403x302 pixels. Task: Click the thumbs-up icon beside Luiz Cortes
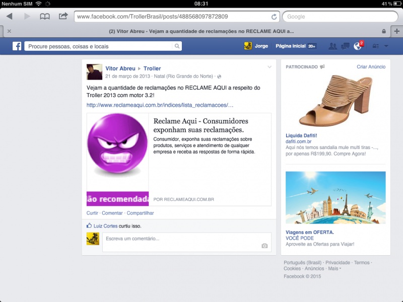point(89,225)
